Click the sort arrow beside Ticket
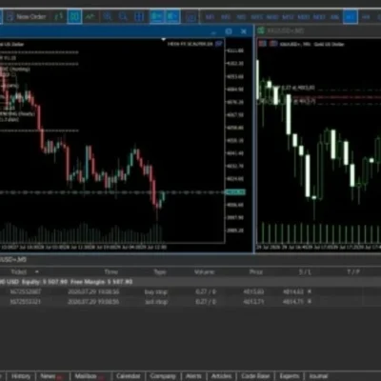381x381 pixels. (x=37, y=271)
